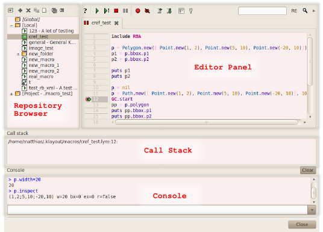Click the Step into arrow icon
323x232 pixels.
point(169,11)
